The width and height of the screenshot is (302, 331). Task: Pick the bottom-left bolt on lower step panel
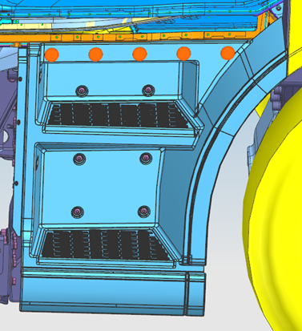78,212
